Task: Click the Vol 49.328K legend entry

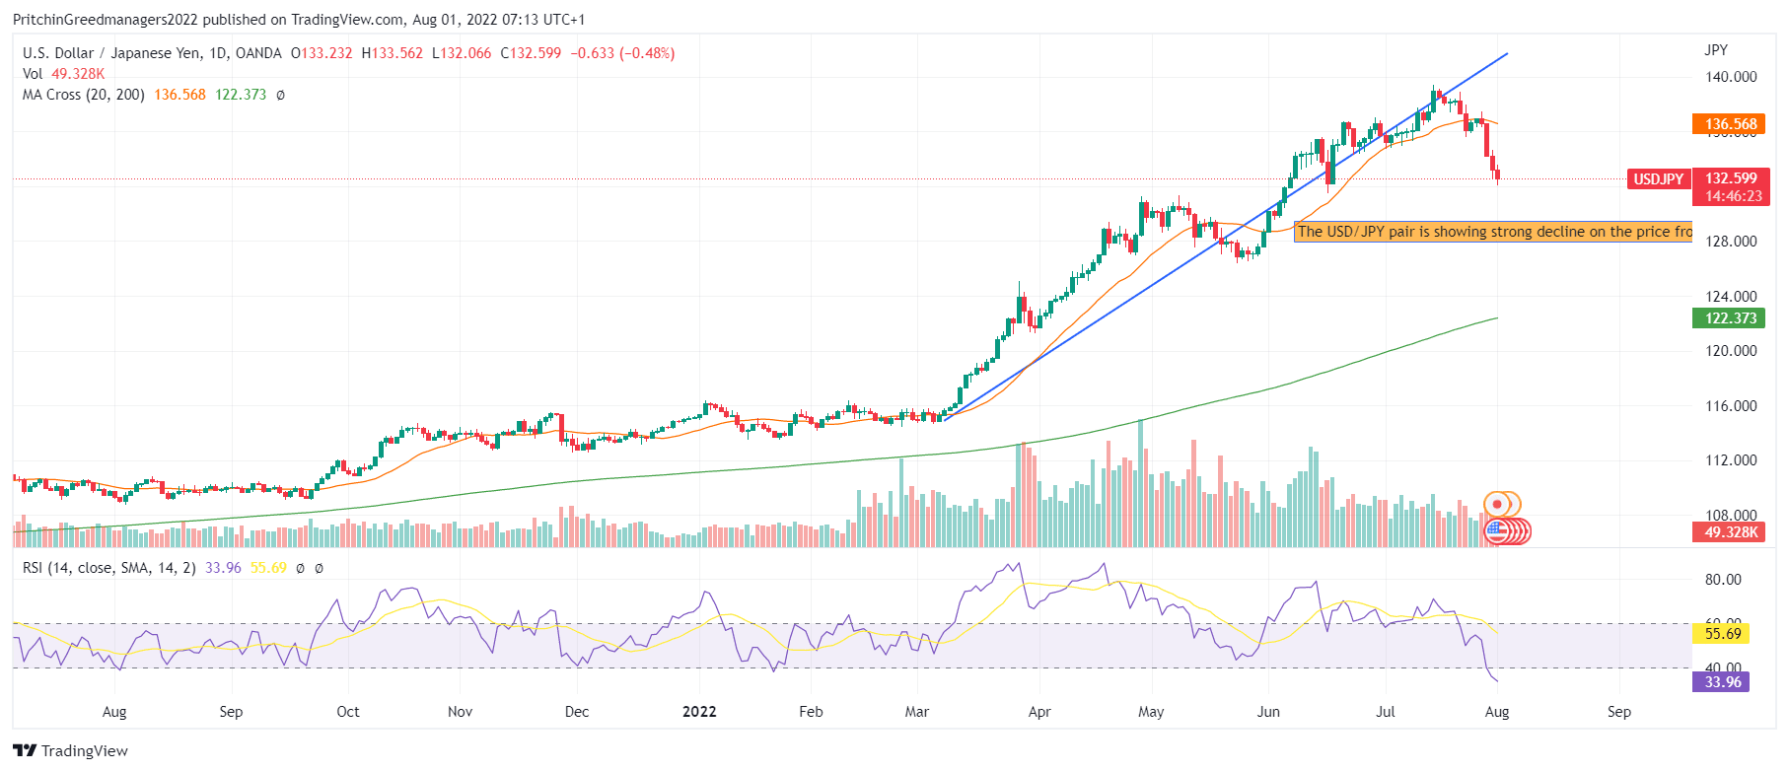Action: point(63,74)
